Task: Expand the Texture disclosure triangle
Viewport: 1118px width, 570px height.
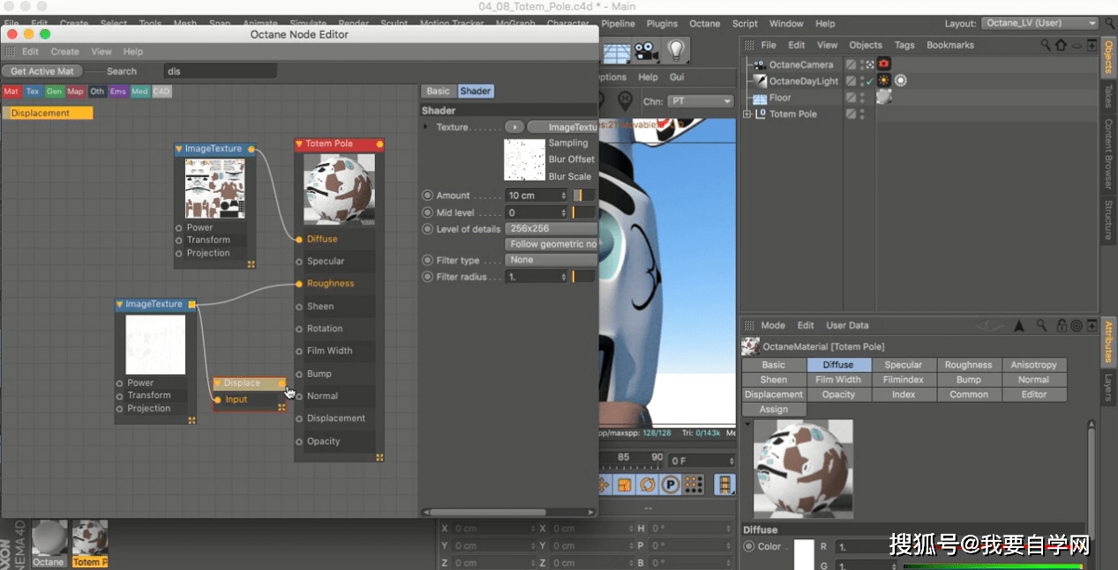Action: coord(426,127)
